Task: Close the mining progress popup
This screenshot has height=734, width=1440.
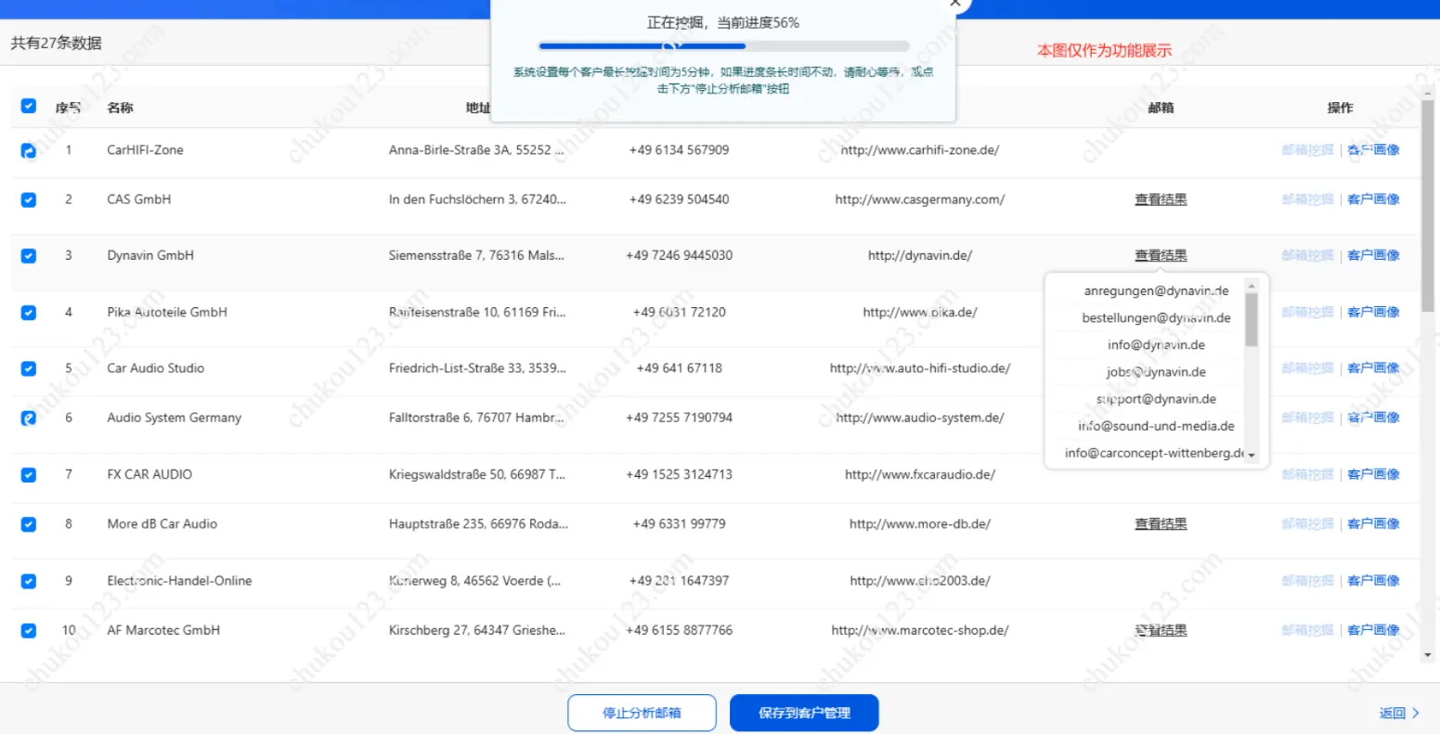Action: (955, 4)
